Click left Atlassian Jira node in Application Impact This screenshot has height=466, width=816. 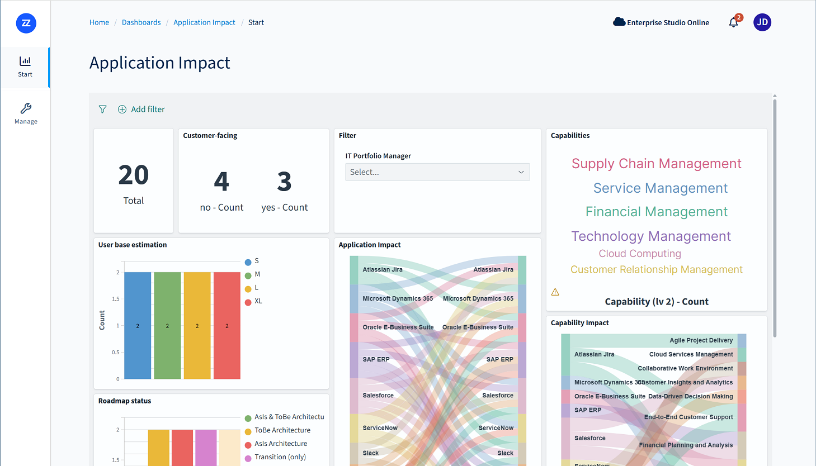tap(354, 270)
